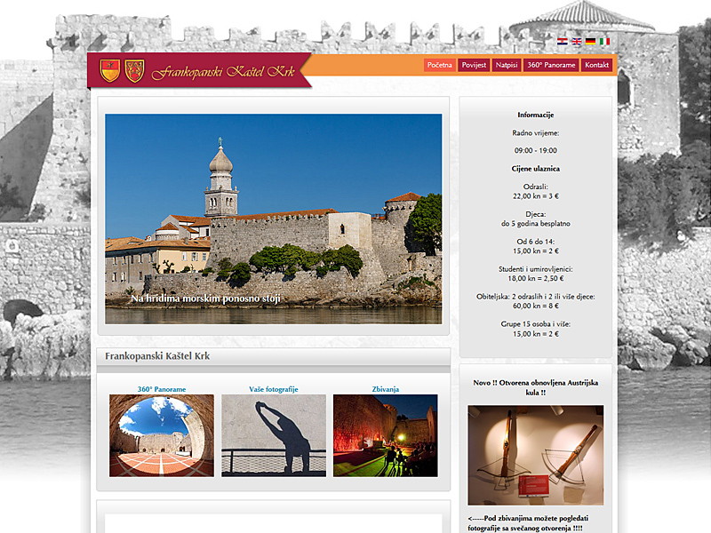Viewport: 711px width, 533px height.
Task: Open the Natpisi navigation item
Action: [x=507, y=65]
